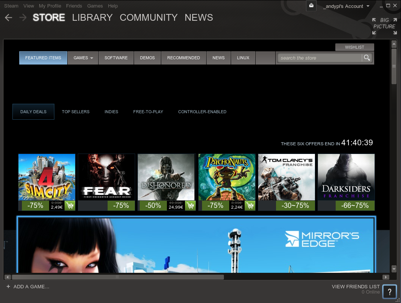Click the plus icon beside Add a Game

[x=8, y=286]
